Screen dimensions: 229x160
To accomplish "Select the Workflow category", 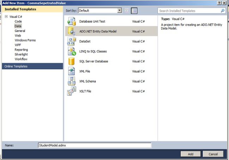I will (x=21, y=59).
